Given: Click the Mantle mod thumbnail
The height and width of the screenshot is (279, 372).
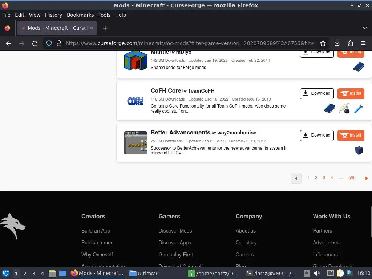Looking at the screenshot, I should 135,61.
